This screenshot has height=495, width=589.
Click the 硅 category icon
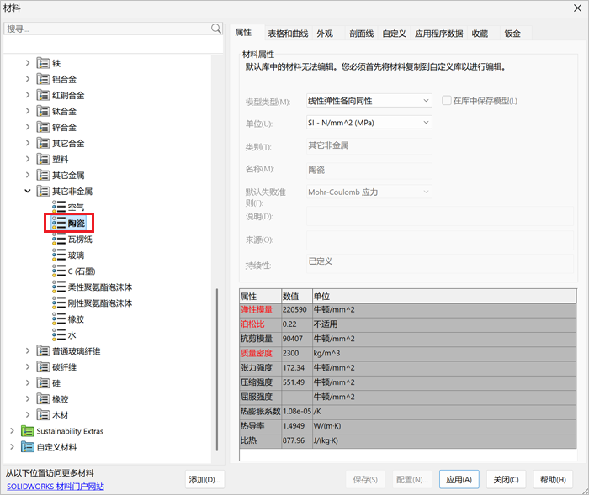pos(43,383)
